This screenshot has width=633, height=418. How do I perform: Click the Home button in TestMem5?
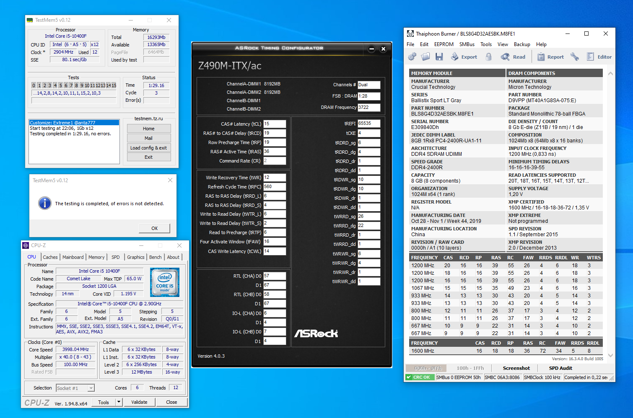(149, 129)
